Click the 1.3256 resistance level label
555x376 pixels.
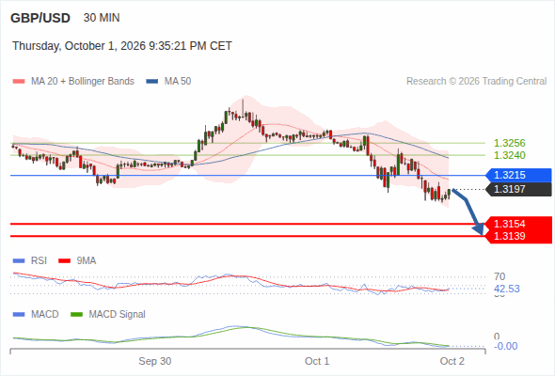coord(509,143)
